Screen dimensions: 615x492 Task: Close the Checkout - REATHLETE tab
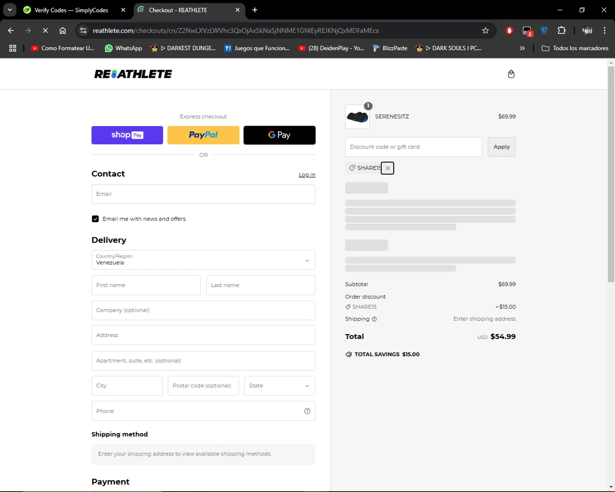237,10
